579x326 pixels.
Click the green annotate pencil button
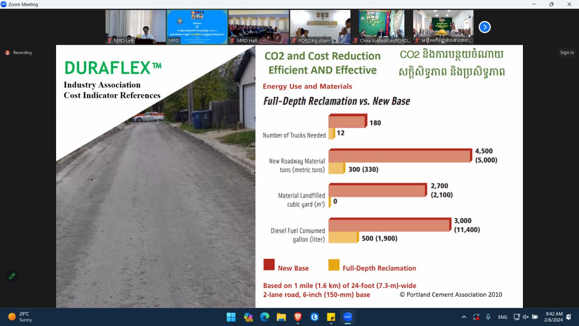[12, 276]
